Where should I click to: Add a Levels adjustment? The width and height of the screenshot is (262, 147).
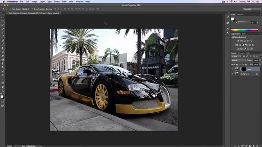coord(242,41)
